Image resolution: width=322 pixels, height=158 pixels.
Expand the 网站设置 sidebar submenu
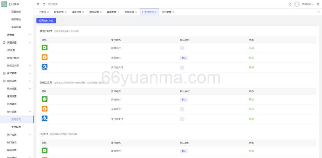(x=30, y=89)
